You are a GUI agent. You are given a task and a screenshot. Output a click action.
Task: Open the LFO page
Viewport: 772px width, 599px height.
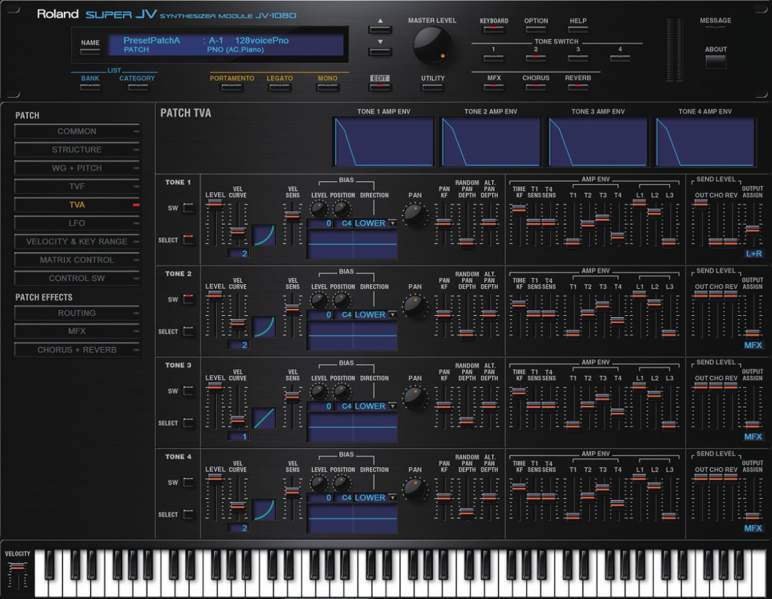(77, 223)
